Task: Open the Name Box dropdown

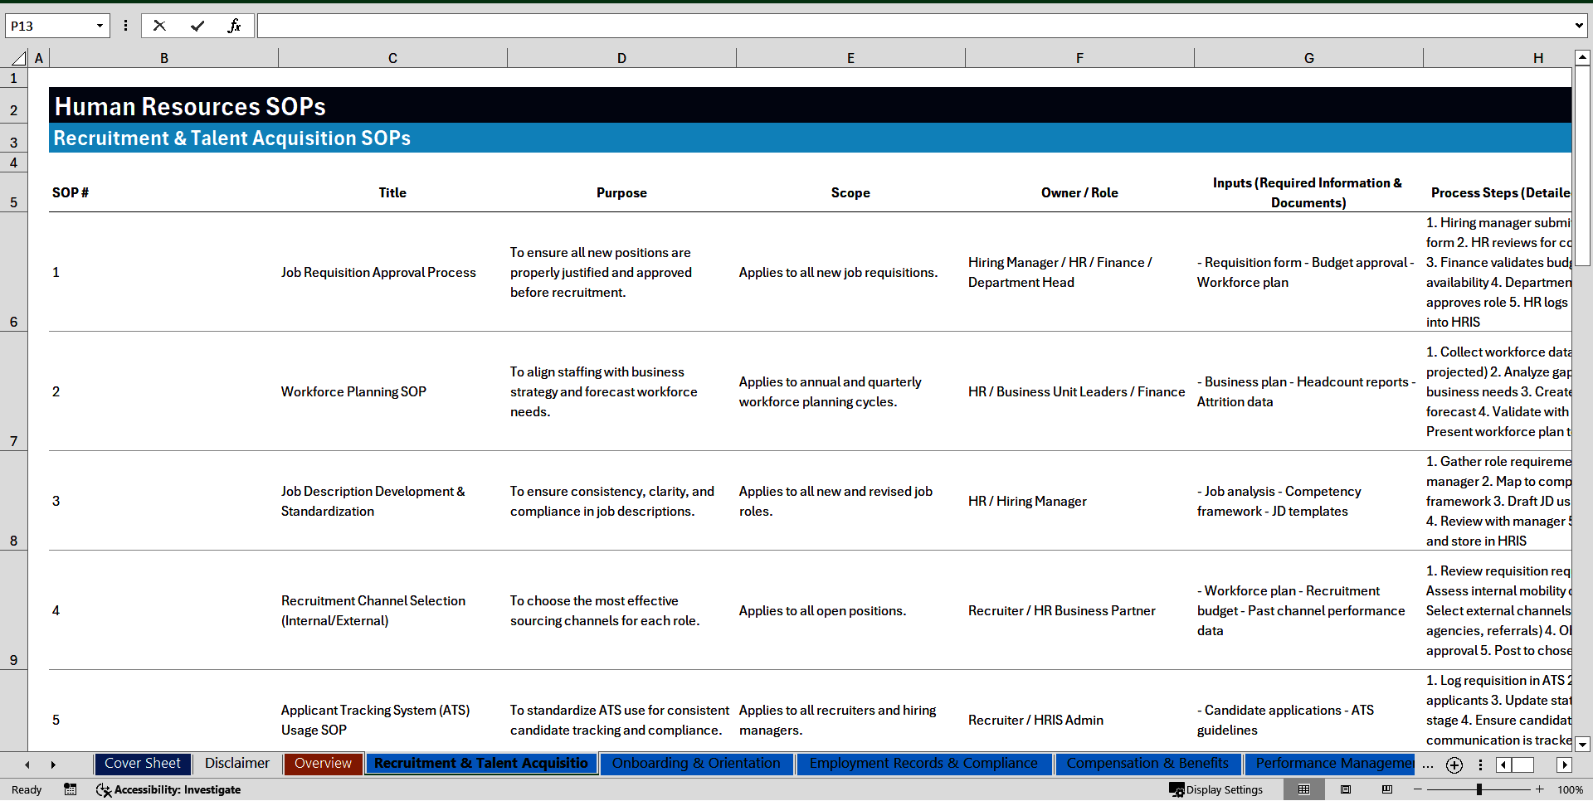Action: 100,26
